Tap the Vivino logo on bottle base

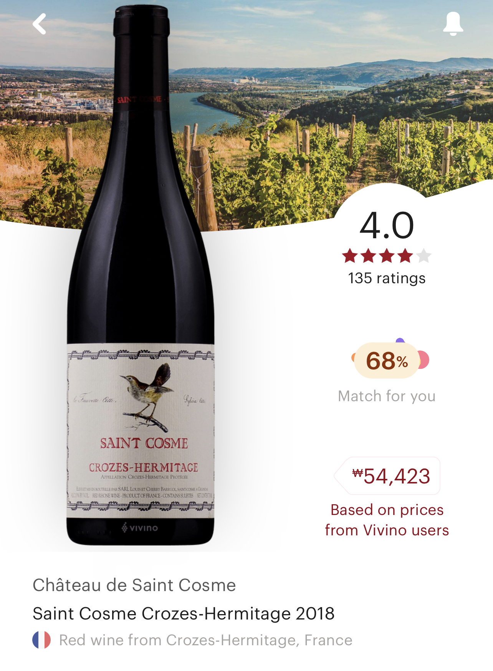[140, 528]
